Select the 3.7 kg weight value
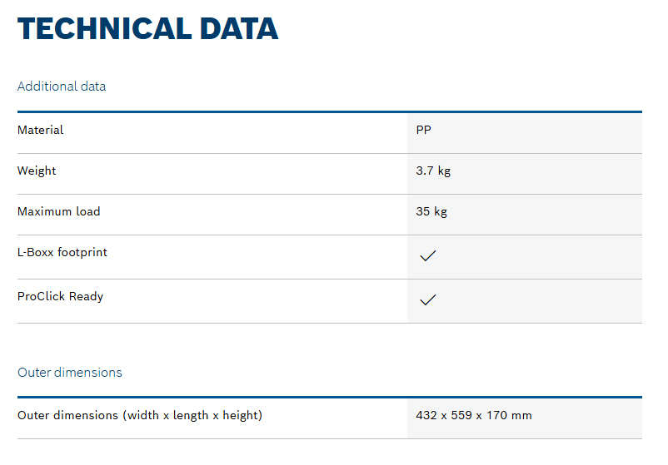 pyautogui.click(x=433, y=171)
